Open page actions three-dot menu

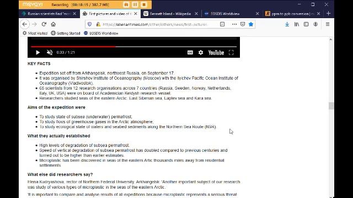pyautogui.click(x=234, y=24)
